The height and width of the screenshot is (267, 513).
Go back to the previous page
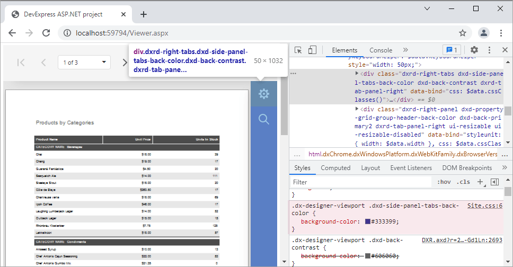(x=12, y=33)
